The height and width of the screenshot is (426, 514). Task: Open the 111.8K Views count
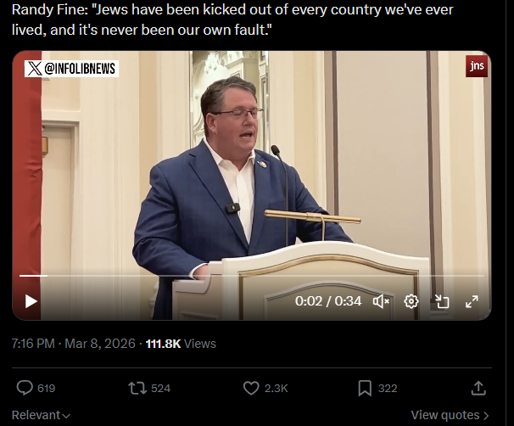(x=181, y=344)
